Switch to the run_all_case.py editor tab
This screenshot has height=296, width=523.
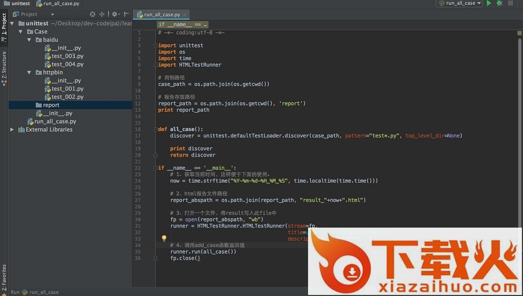pos(161,15)
